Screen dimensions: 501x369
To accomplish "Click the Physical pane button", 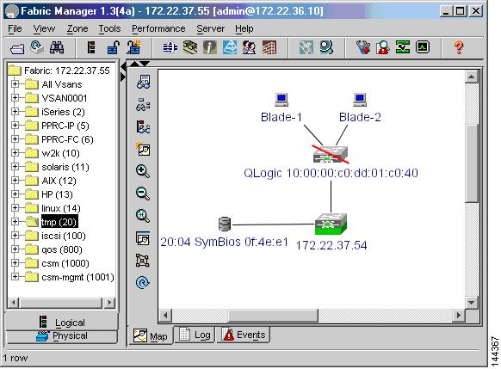I will point(62,336).
